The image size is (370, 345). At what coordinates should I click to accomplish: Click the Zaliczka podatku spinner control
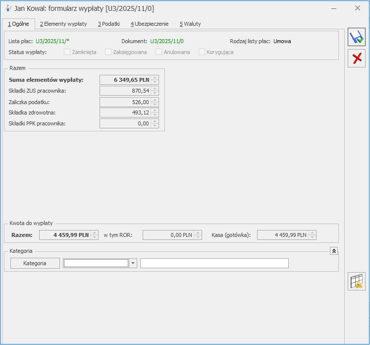[155, 102]
